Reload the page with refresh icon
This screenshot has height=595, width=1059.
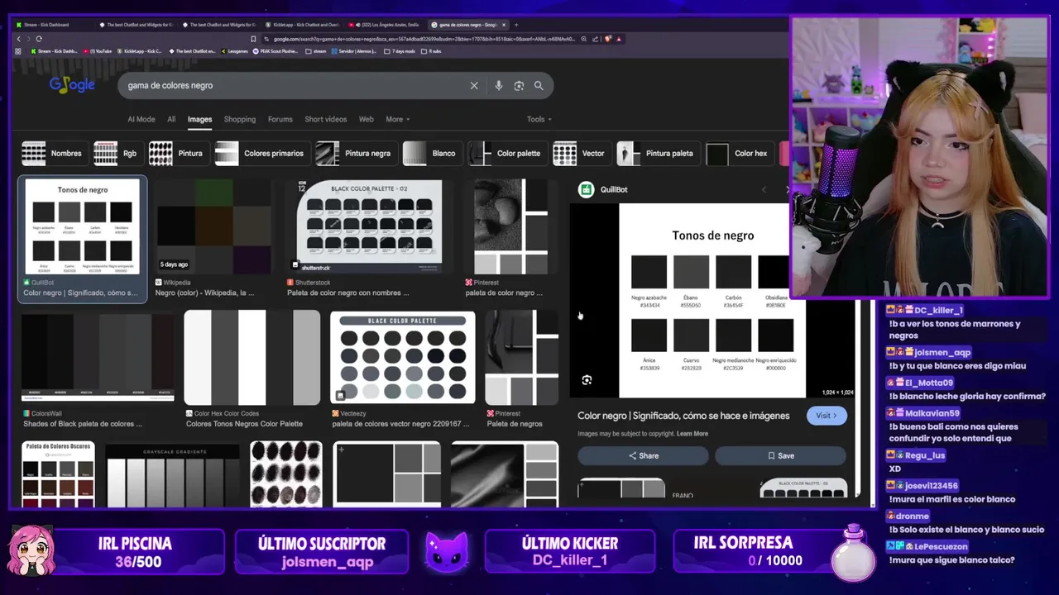tap(39, 39)
